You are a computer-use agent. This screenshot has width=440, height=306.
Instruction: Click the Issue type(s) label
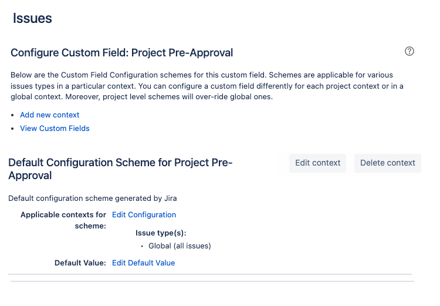pyautogui.click(x=161, y=233)
